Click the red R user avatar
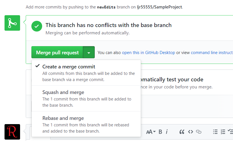The height and width of the screenshot is (141, 233). coord(12,132)
